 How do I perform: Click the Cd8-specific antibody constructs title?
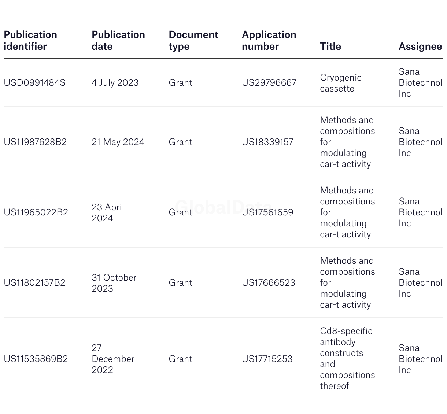click(x=347, y=358)
